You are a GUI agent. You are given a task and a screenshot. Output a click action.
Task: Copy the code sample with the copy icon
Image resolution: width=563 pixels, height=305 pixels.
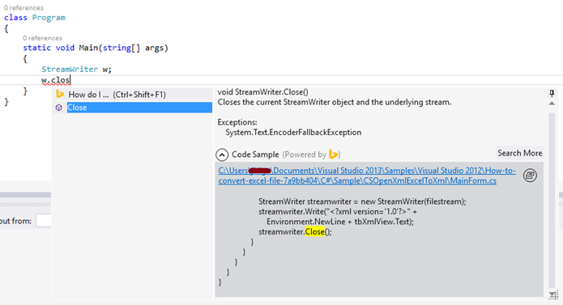[x=530, y=176]
